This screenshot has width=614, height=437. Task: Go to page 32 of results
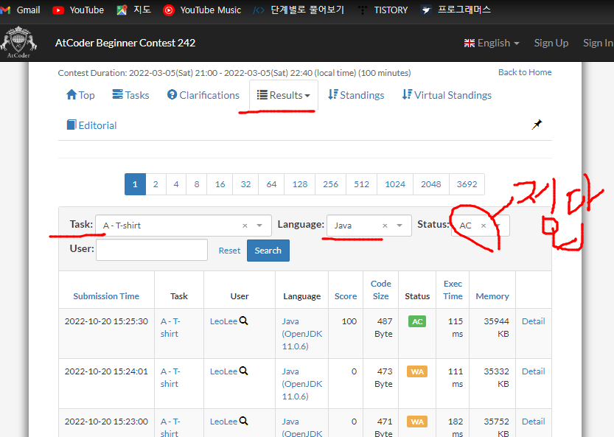click(245, 184)
